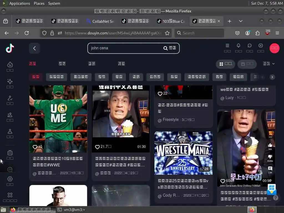Play the ice cream cone video
284x213 pixels.
[246, 142]
